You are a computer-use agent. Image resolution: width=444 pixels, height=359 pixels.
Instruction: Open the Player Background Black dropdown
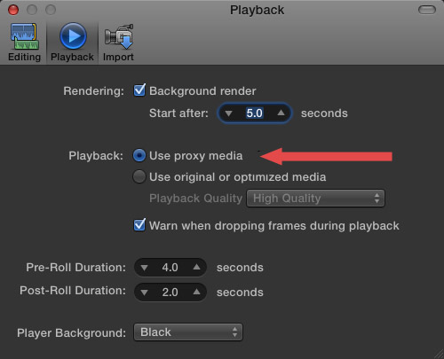tap(188, 332)
